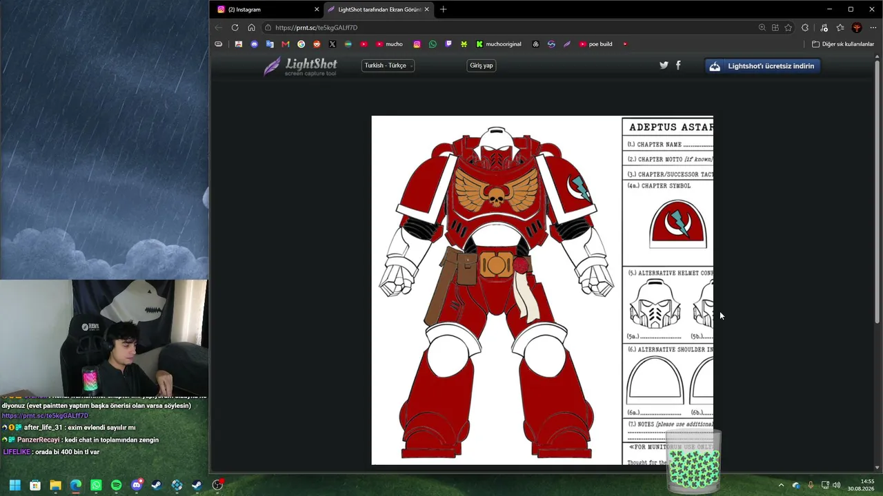This screenshot has height=496, width=883.
Task: Open OBS Studio from the taskbar
Action: point(217,485)
